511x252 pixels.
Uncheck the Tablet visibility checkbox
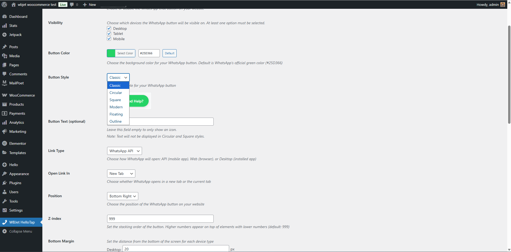tap(109, 34)
